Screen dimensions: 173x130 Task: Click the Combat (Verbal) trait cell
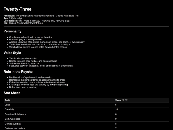coord(59,124)
